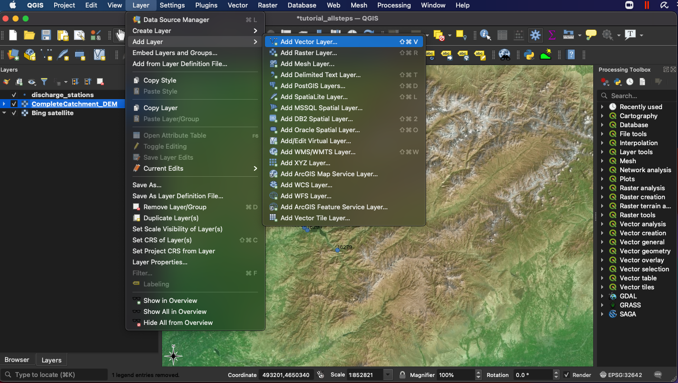Expand the GDAL provider group
This screenshot has width=678, height=383.
click(602, 296)
